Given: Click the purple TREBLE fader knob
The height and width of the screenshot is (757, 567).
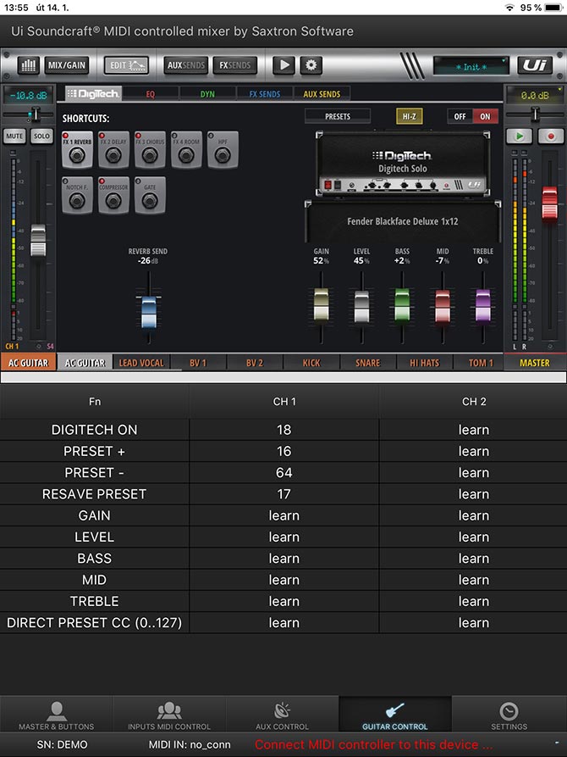Looking at the screenshot, I should point(483,304).
